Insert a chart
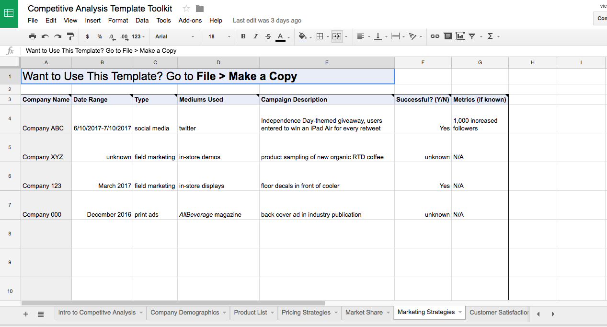The height and width of the screenshot is (327, 607). click(x=460, y=36)
